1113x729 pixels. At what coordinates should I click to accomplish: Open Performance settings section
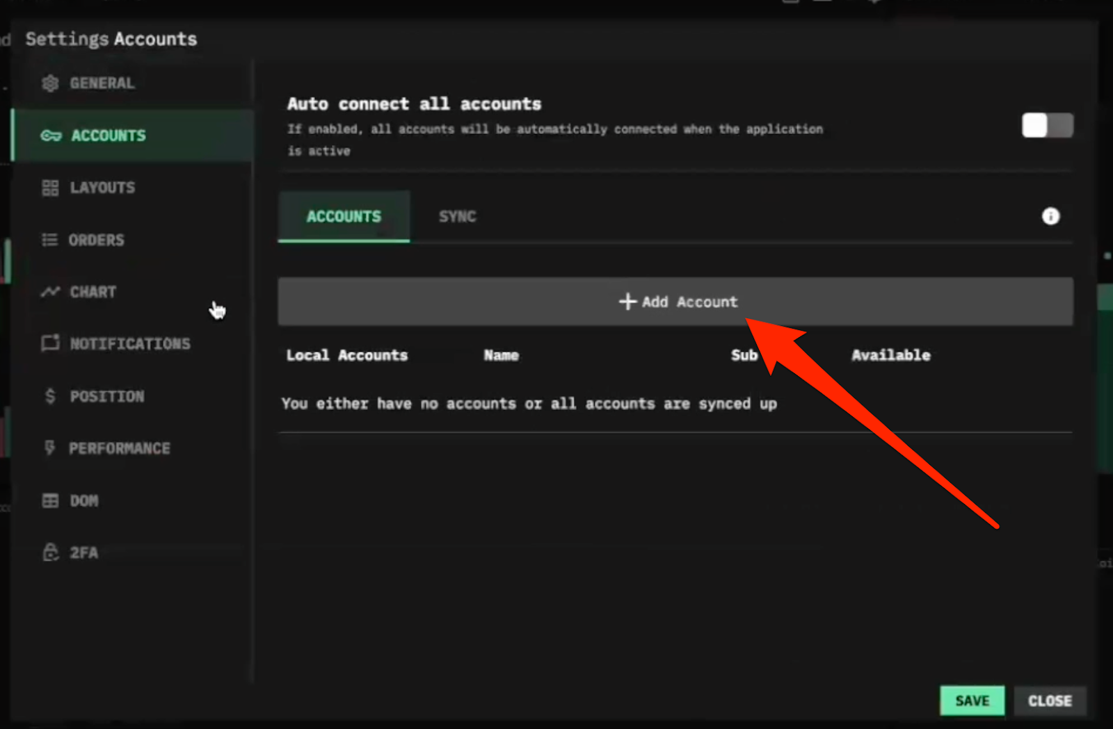[132, 448]
